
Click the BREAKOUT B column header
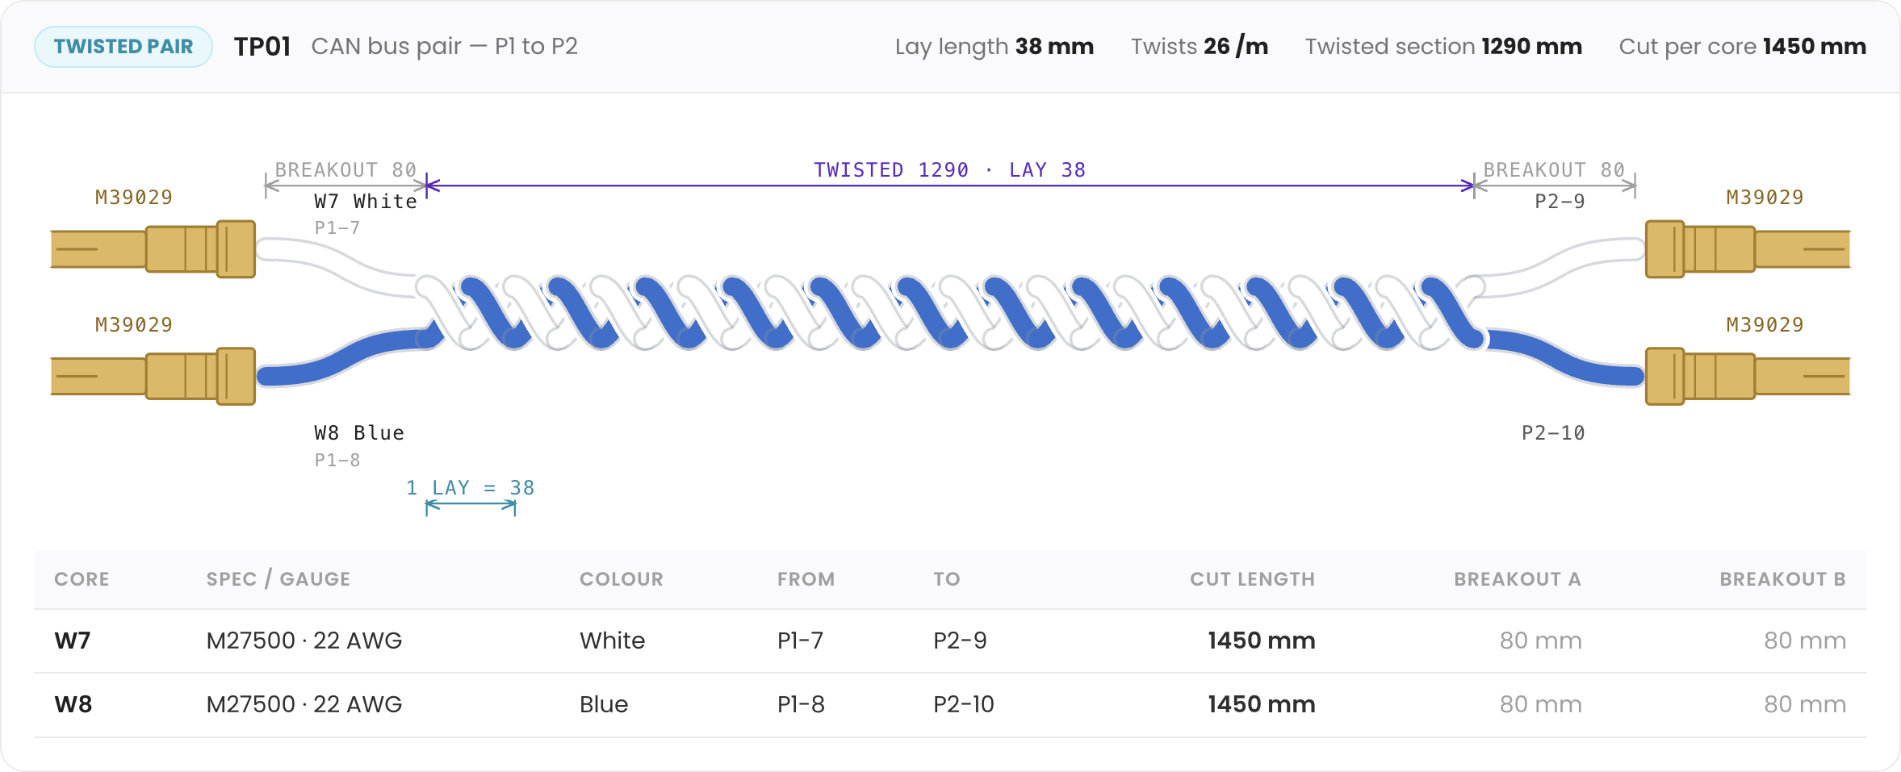(x=1782, y=579)
